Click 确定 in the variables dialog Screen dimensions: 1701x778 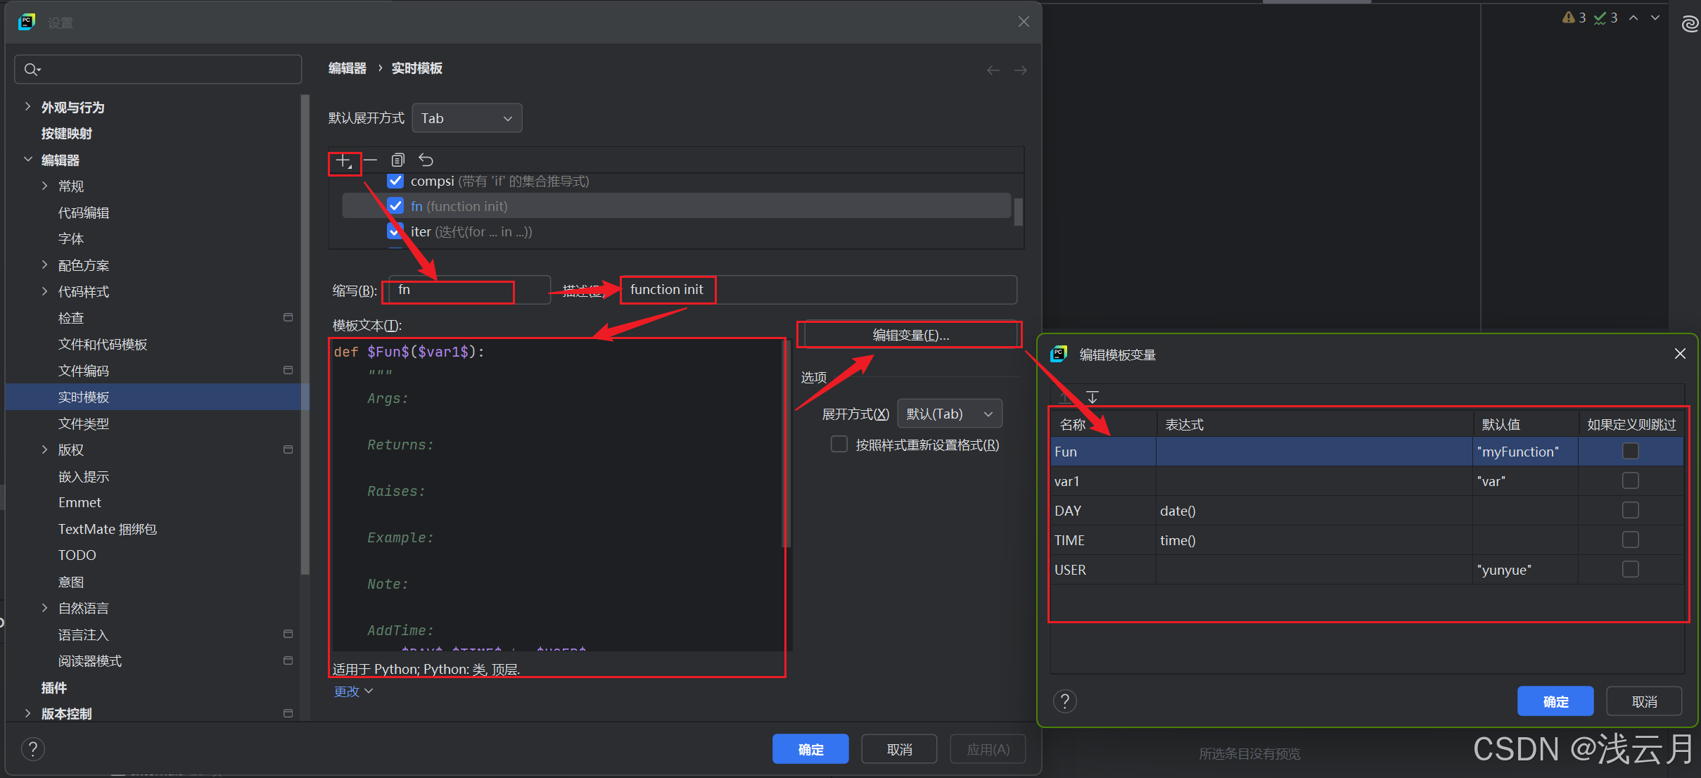click(1555, 701)
